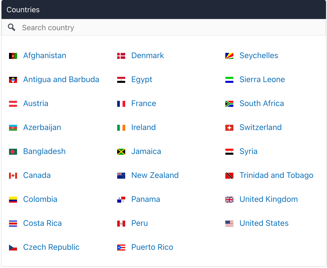This screenshot has width=327, height=268.
Task: Click the magnifying glass search icon
Action: tap(12, 27)
